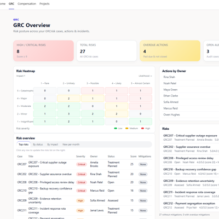Click the green Low legend swatch
This screenshot has width=219, height=219.
click(116, 128)
